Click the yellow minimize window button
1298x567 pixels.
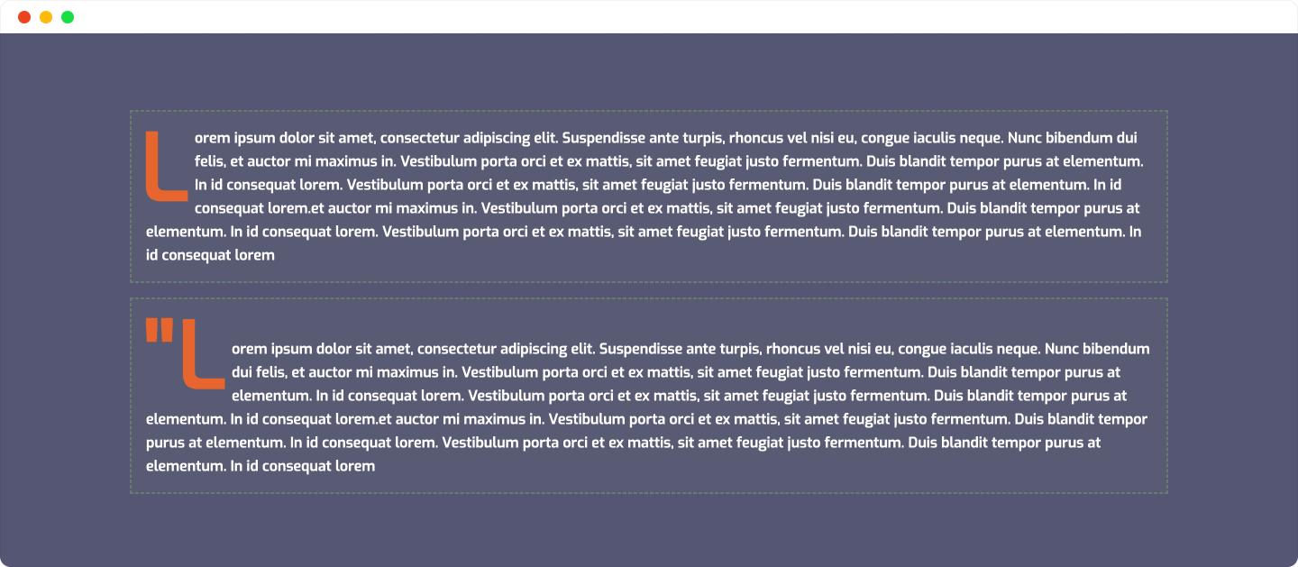(46, 17)
